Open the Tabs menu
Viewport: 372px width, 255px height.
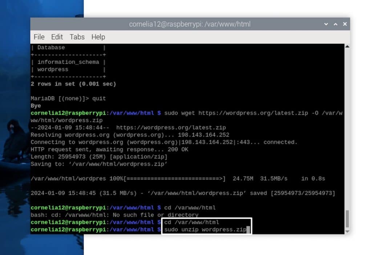pos(77,37)
